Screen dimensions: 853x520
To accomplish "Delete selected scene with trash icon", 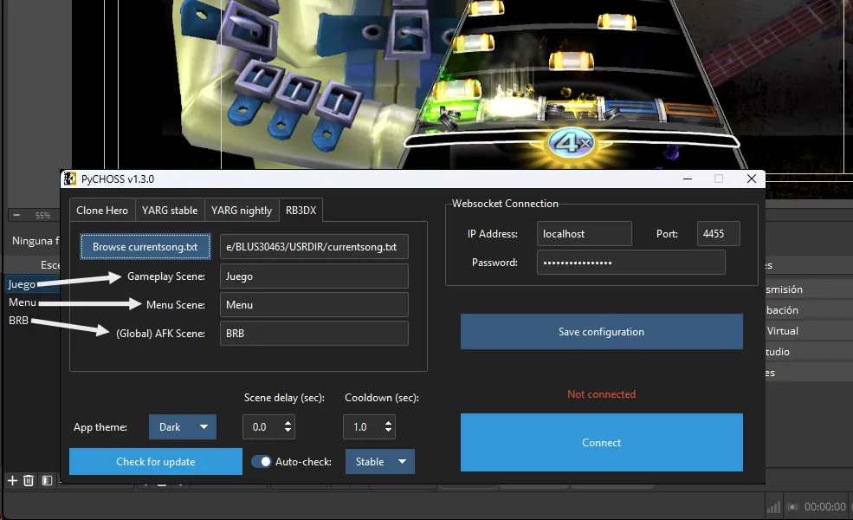I will [29, 480].
